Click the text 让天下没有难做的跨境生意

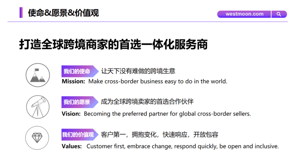tap(138, 71)
